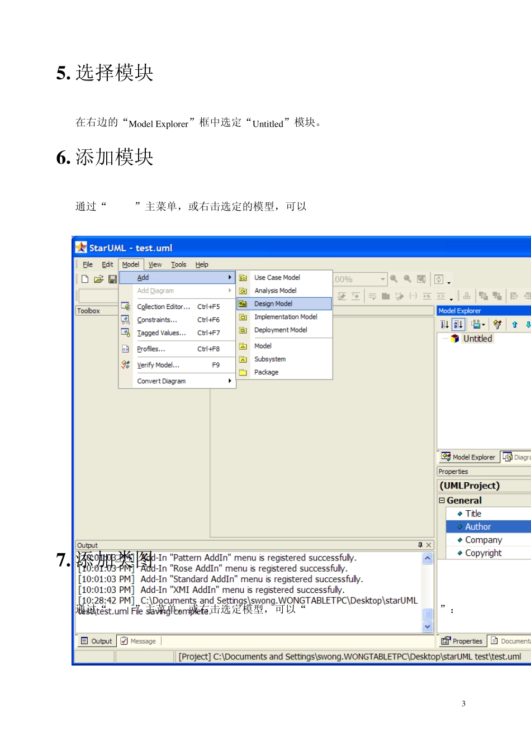Select the disabled Add Diagram entry

pos(177,291)
